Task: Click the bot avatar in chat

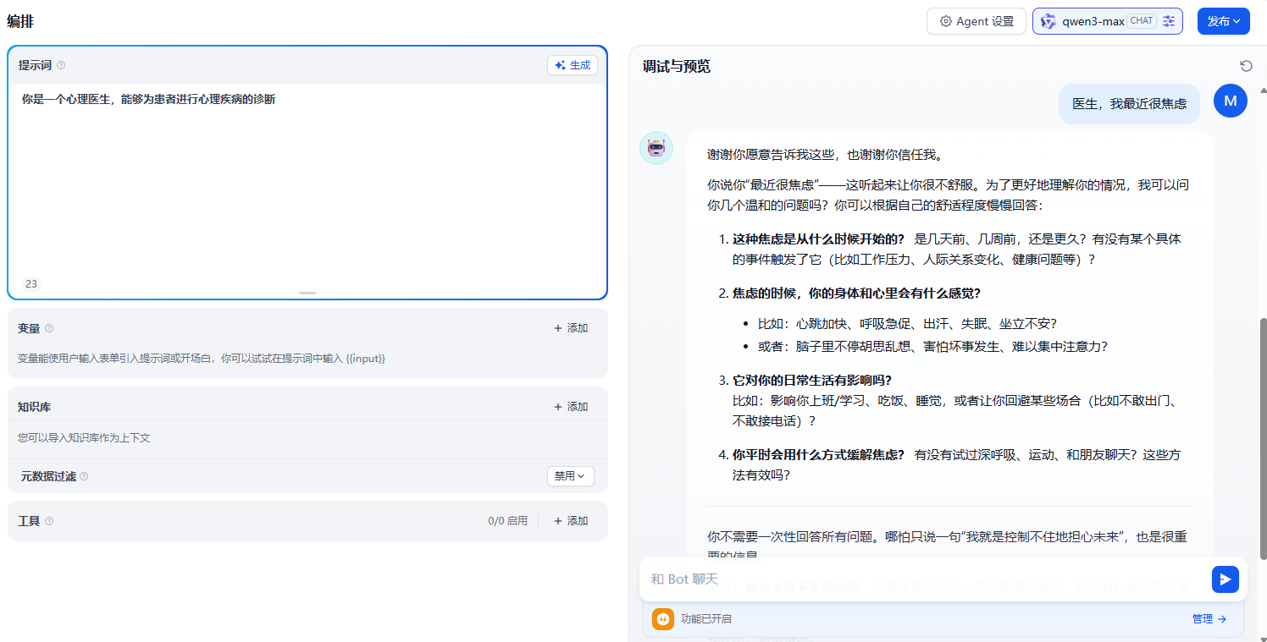Action: click(656, 148)
